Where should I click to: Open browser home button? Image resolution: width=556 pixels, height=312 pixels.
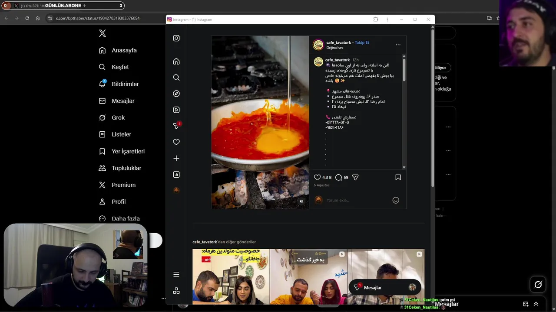tap(37, 18)
